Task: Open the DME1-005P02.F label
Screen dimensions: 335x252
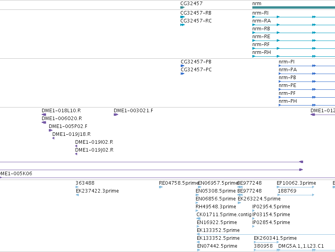Action: coord(68,126)
